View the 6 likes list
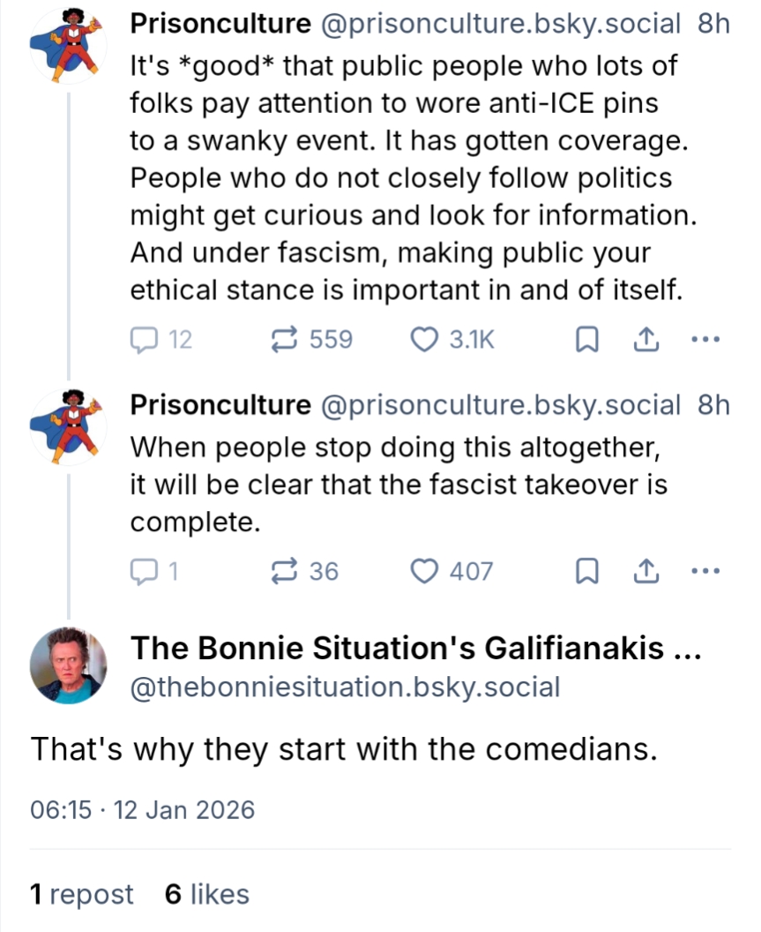The image size is (761, 932). [207, 894]
